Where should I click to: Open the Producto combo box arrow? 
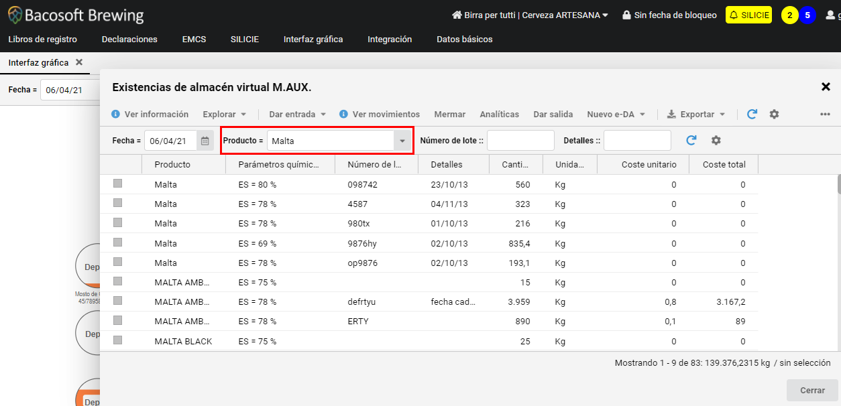point(402,141)
